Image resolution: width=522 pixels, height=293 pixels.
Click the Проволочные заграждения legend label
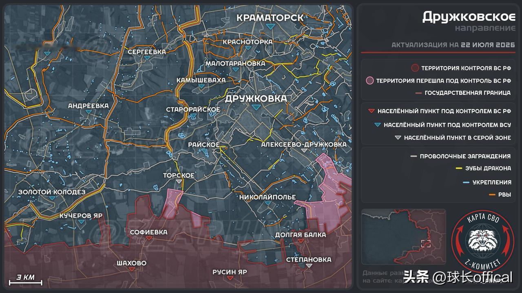(x=465, y=156)
